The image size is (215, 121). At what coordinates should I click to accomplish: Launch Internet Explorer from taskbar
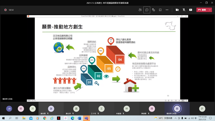click(x=52, y=118)
